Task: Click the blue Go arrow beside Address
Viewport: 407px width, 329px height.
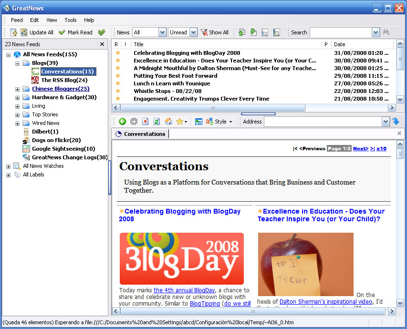Action: pos(396,122)
